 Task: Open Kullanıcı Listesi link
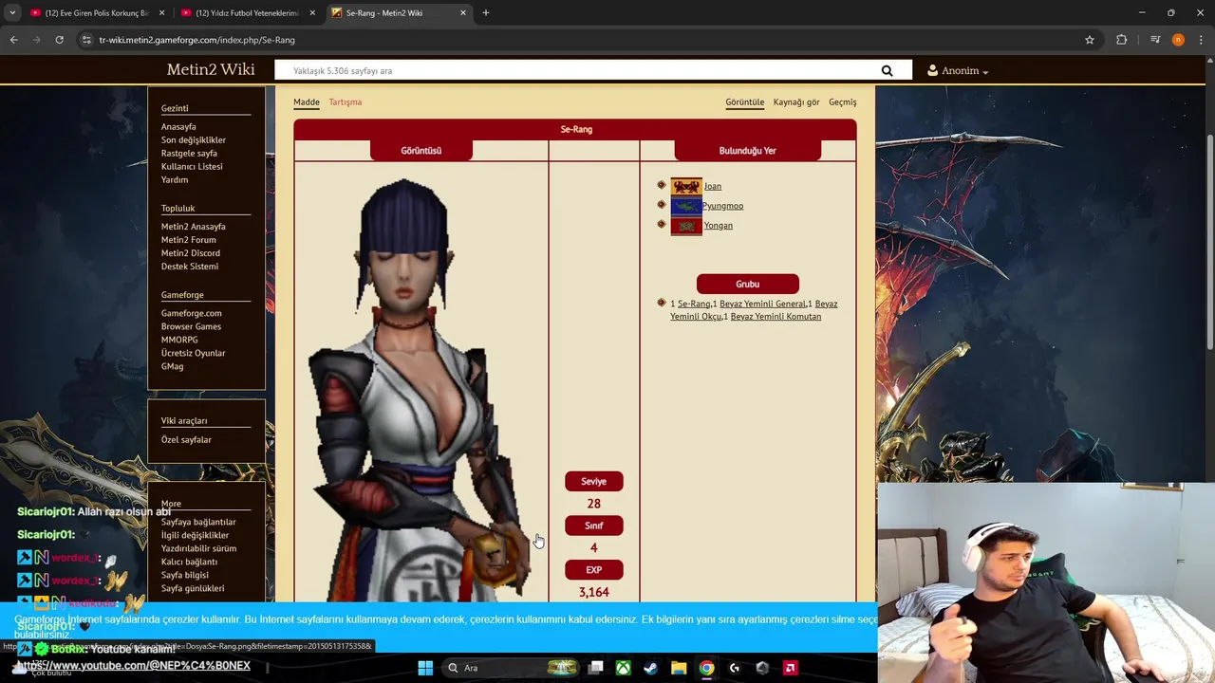(x=192, y=166)
